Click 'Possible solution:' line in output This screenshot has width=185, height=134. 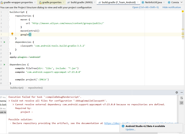coord(21,119)
